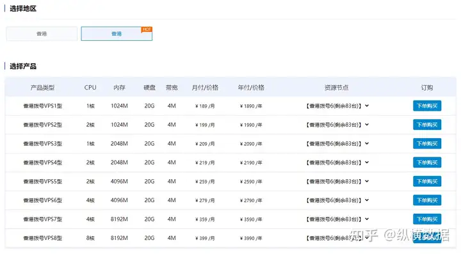
Task: Select product name 香港拨号VPS7型
Action: point(43,219)
